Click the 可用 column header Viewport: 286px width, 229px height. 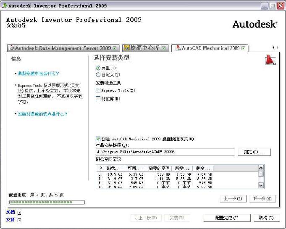(135, 168)
